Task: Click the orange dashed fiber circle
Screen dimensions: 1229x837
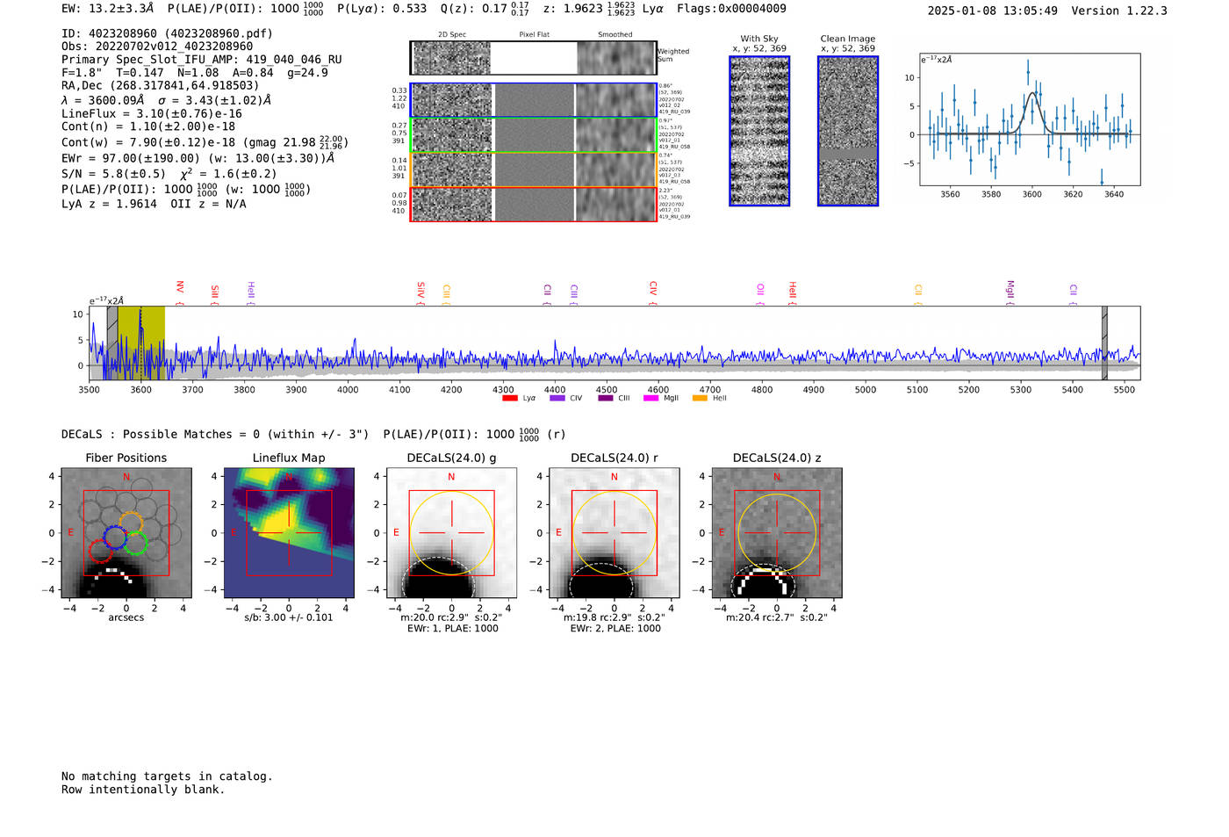Action: click(131, 524)
